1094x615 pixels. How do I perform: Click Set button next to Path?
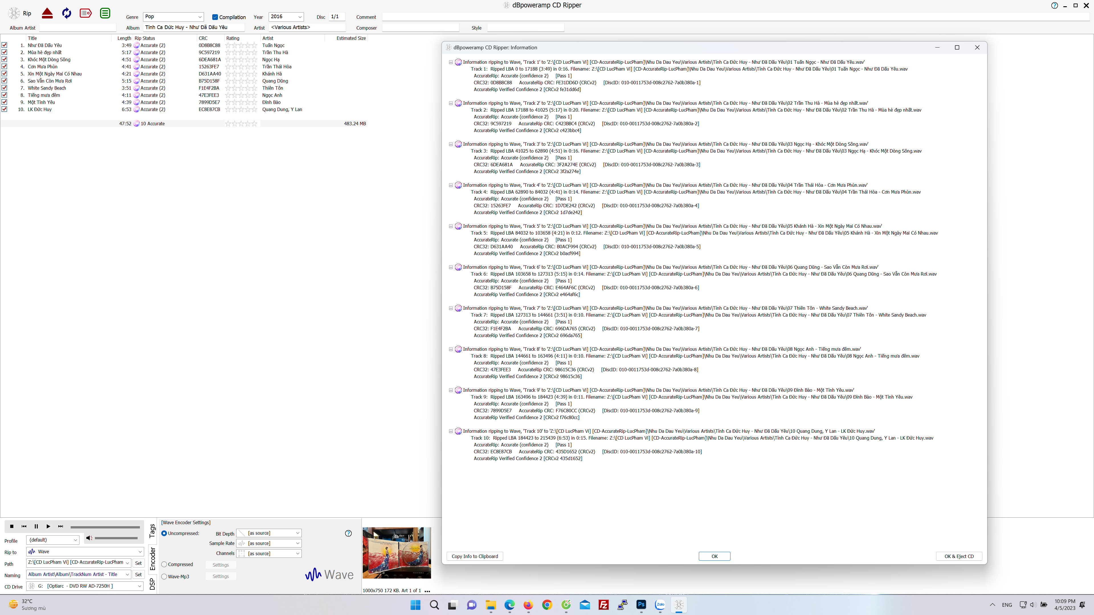point(138,563)
